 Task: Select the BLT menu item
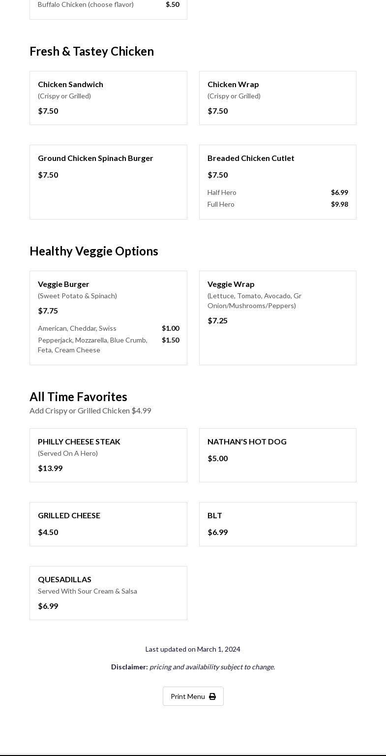point(215,515)
